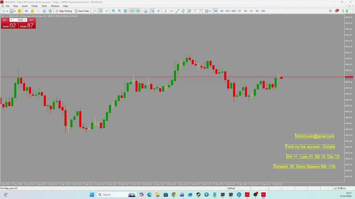Switch chart to line chart style
This screenshot has width=355, height=199.
click(106, 11)
